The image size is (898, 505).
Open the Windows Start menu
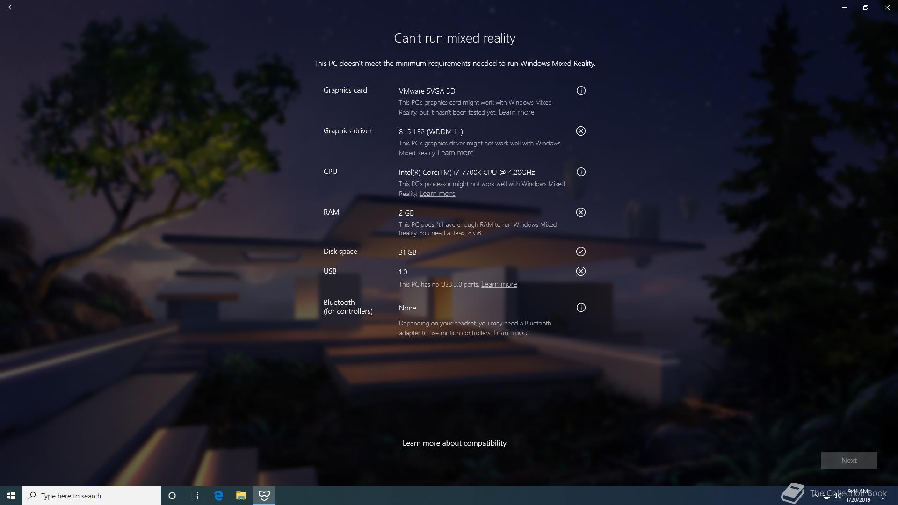point(11,496)
